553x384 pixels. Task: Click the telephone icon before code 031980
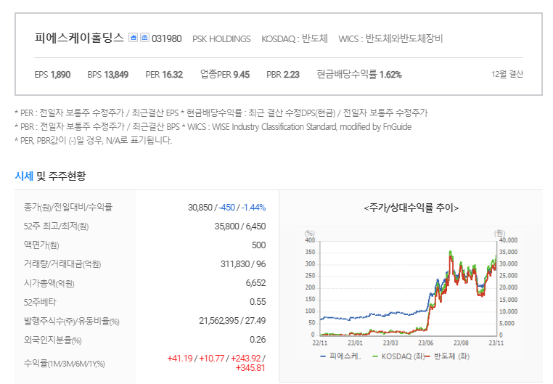tap(144, 37)
